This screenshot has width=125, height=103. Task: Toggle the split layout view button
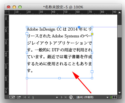[x=114, y=97]
